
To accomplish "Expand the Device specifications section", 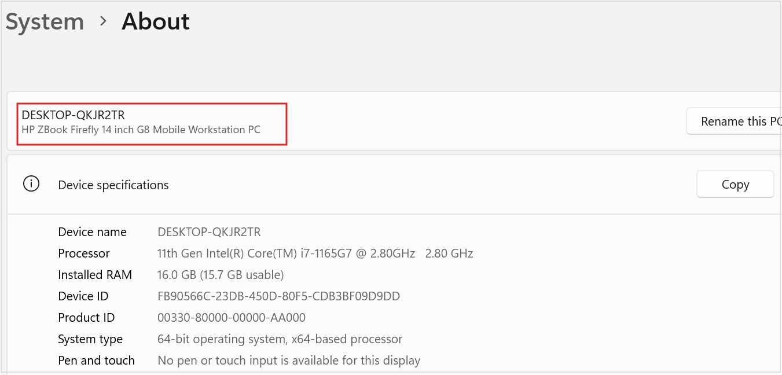I will (x=113, y=185).
